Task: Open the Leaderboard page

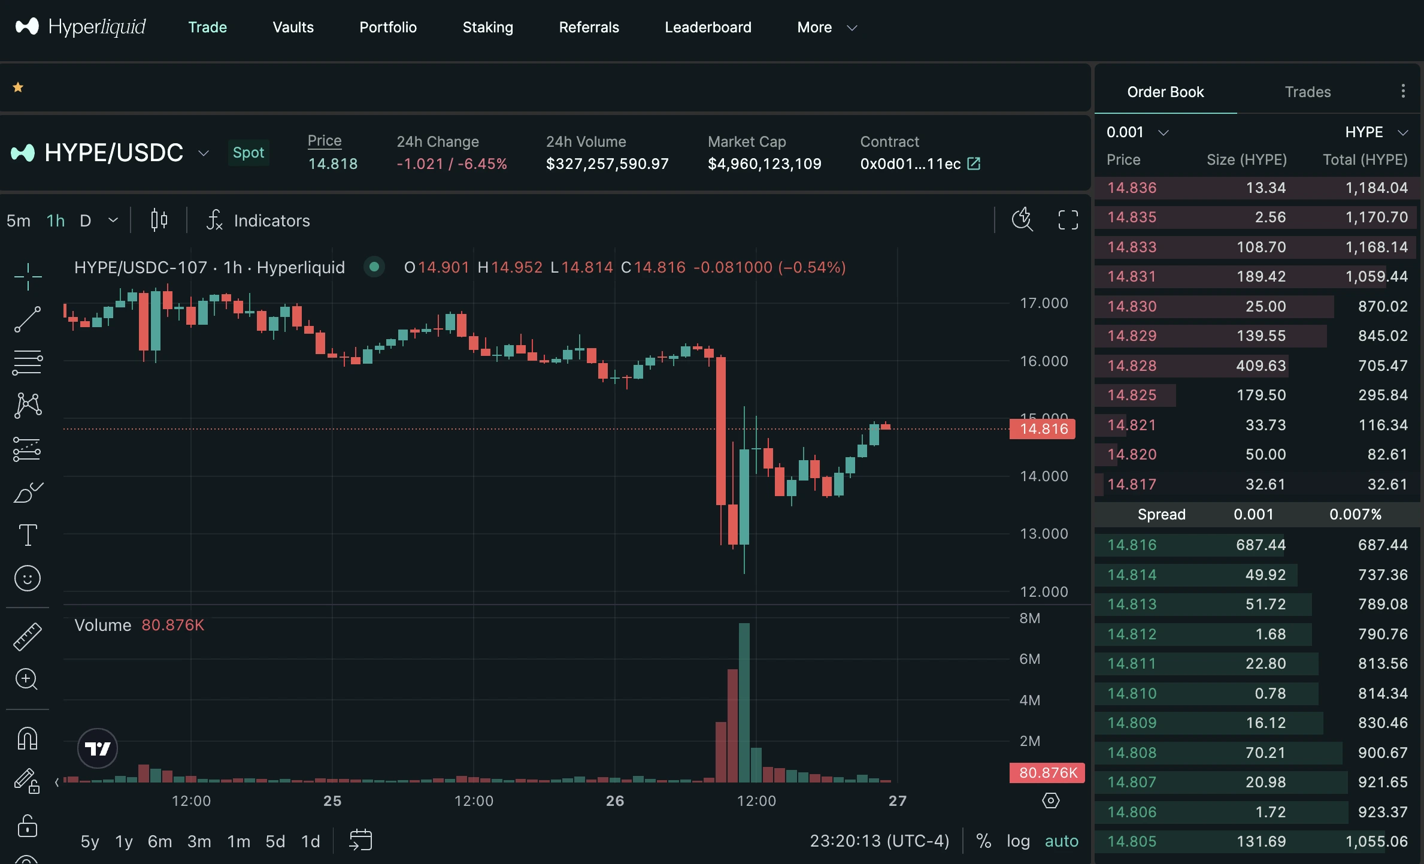Action: (x=708, y=27)
